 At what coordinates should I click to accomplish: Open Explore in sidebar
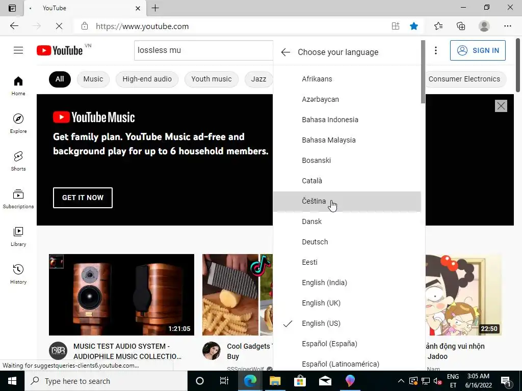tap(18, 124)
